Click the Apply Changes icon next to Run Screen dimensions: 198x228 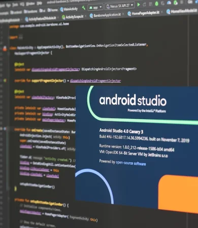144,5
